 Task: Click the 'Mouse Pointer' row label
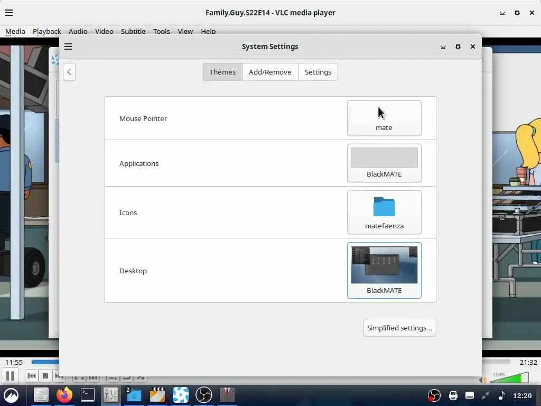pyautogui.click(x=143, y=118)
